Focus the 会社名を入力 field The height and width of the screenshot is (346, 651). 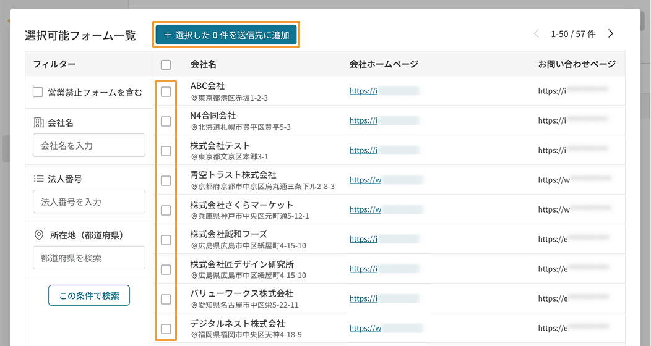tap(89, 145)
